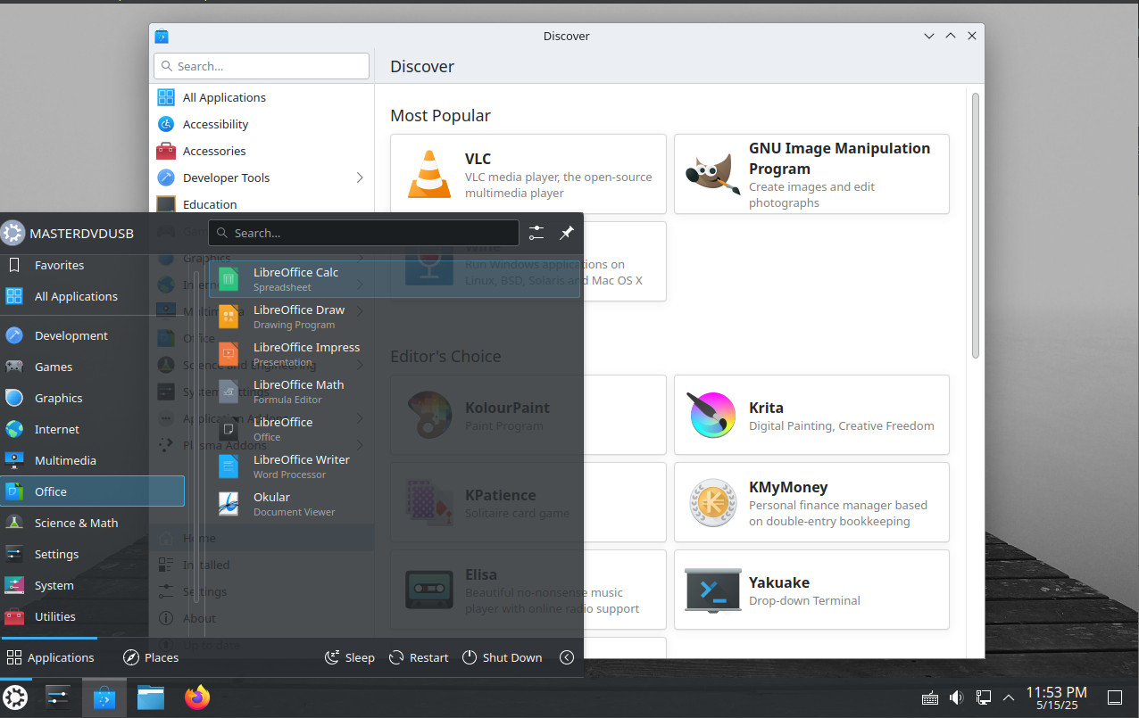Open LibreOffice Draw from launcher
Screen dimensions: 1139x718
coord(394,317)
